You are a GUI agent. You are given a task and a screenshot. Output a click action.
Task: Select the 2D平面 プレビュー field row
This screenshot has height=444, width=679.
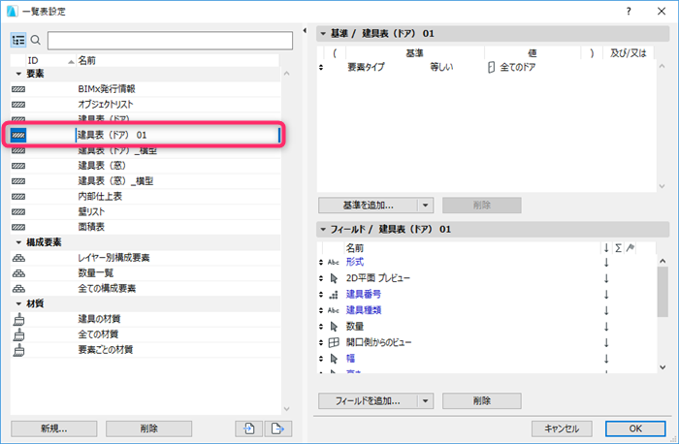pos(487,278)
